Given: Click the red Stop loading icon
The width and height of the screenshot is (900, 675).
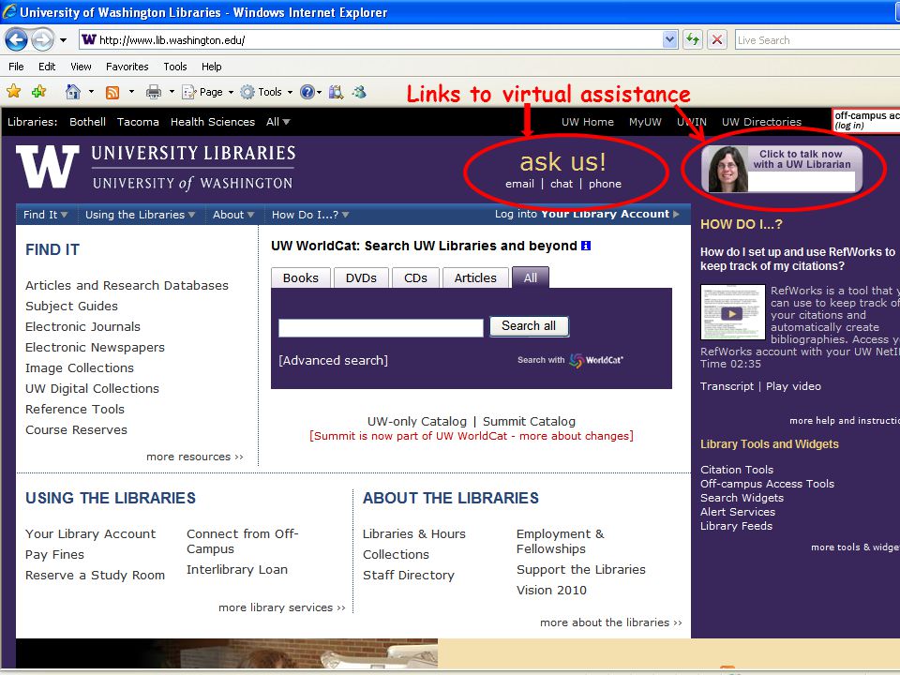Looking at the screenshot, I should click(x=717, y=39).
